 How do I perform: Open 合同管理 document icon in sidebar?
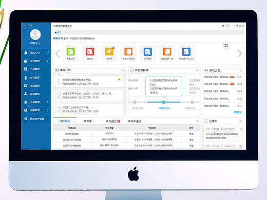(26, 69)
